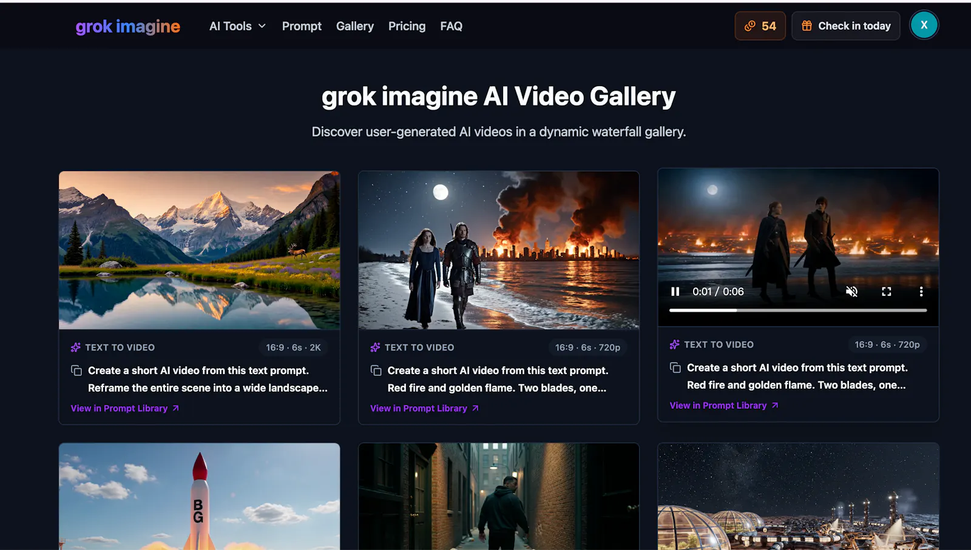Image resolution: width=971 pixels, height=550 pixels.
Task: Click the 0:01 / 0:06 time display
Action: pyautogui.click(x=718, y=292)
